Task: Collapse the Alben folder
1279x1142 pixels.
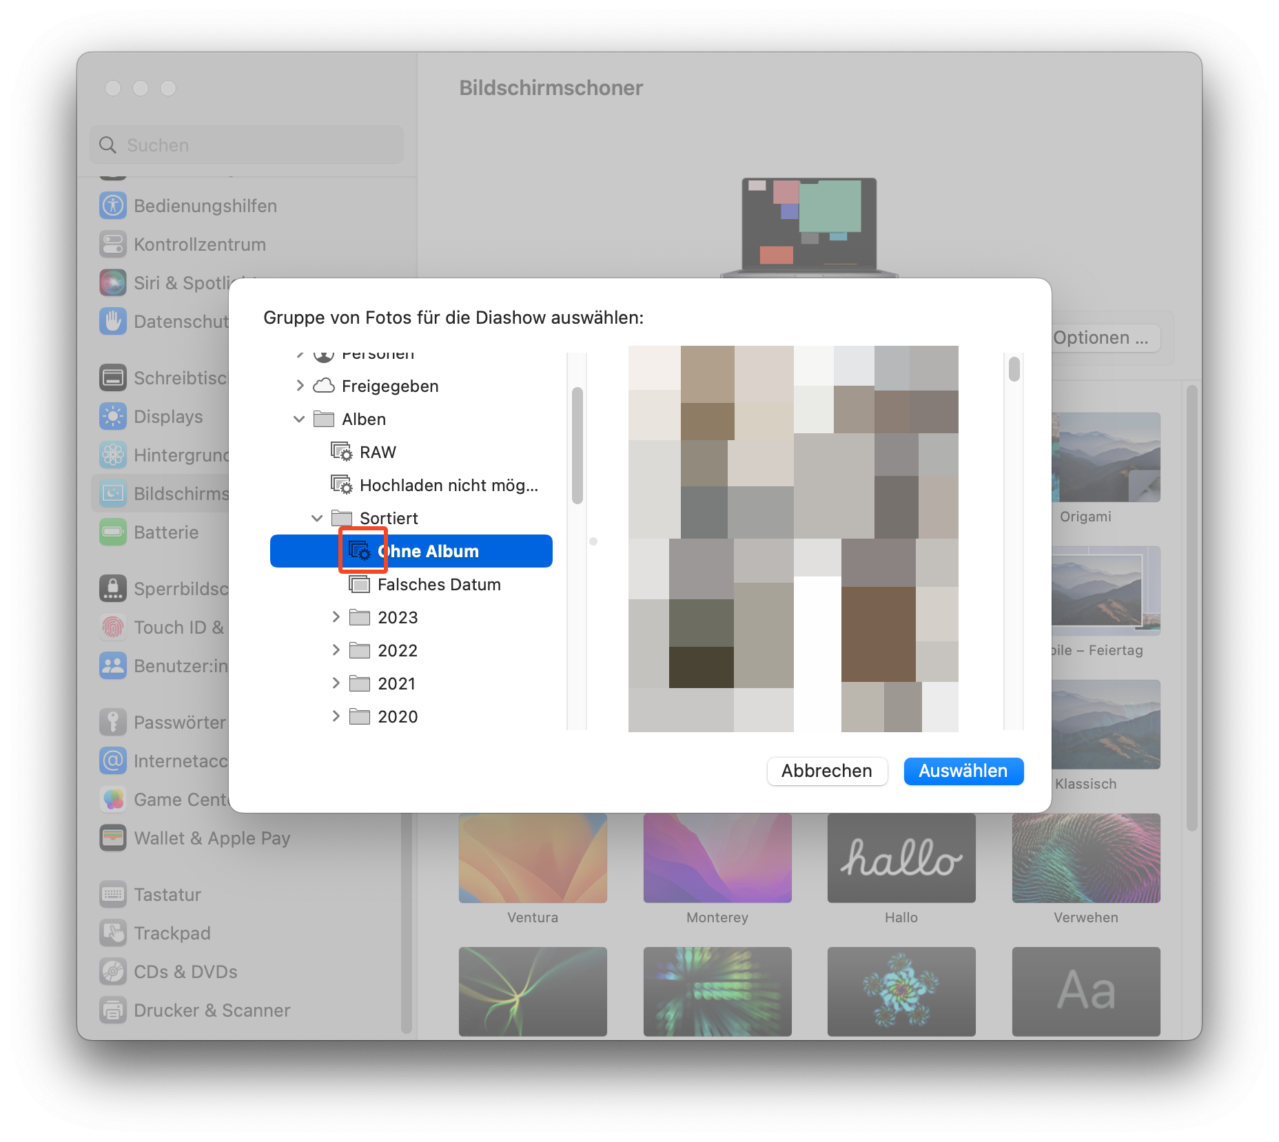Action: 299,419
